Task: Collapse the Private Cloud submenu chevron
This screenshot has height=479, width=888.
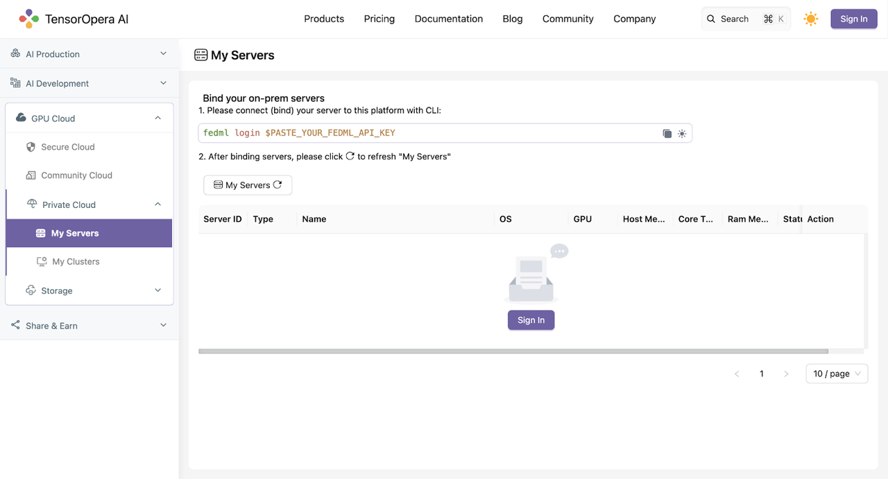Action: pos(158,204)
